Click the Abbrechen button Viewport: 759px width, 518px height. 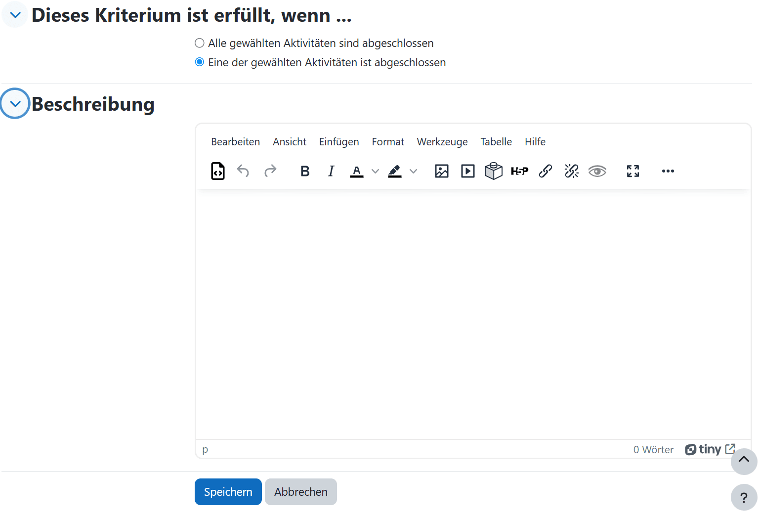(301, 492)
